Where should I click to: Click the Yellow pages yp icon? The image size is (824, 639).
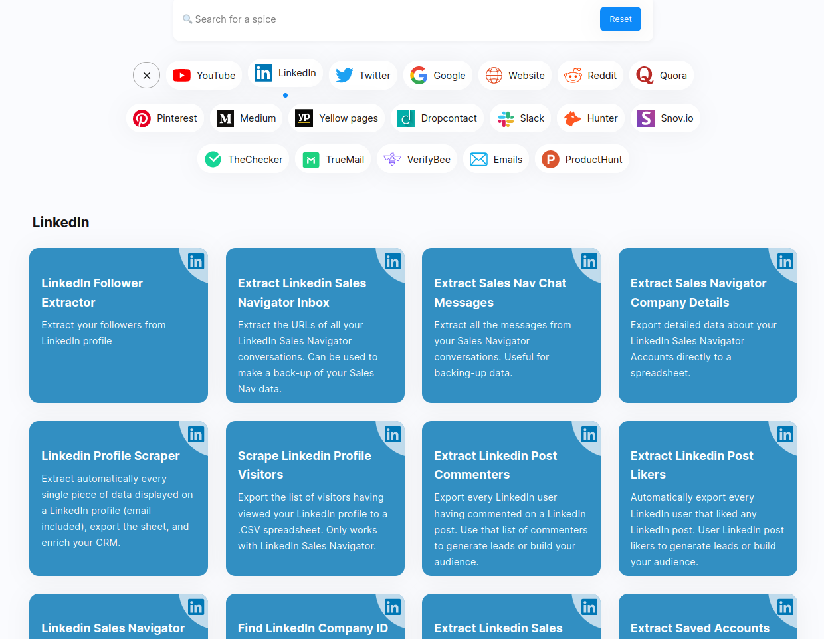click(304, 118)
